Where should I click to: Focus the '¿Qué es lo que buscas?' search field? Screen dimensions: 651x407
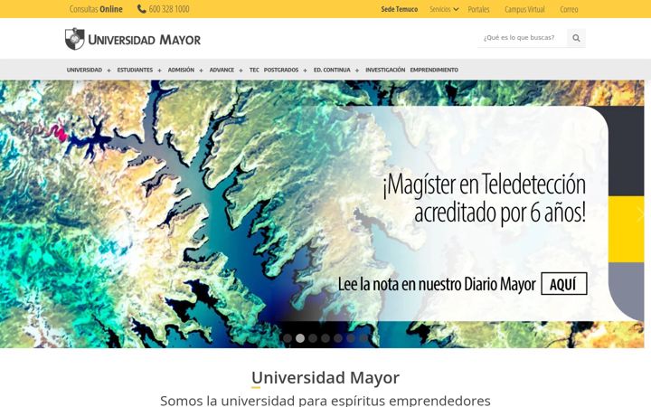click(x=522, y=37)
